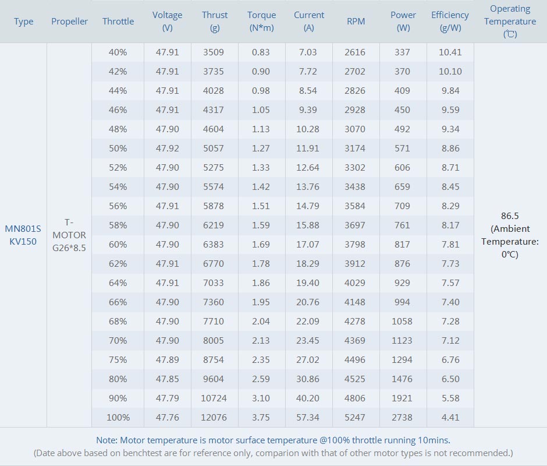This screenshot has height=466, width=547.
Task: Click the Voltage (V) column header
Action: (x=167, y=22)
